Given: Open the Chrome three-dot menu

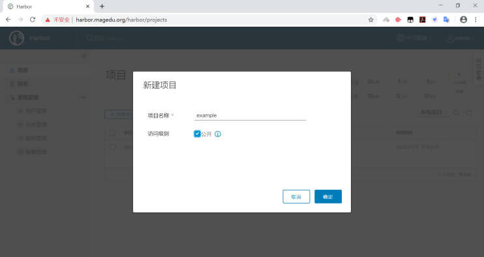Looking at the screenshot, I should tap(476, 20).
